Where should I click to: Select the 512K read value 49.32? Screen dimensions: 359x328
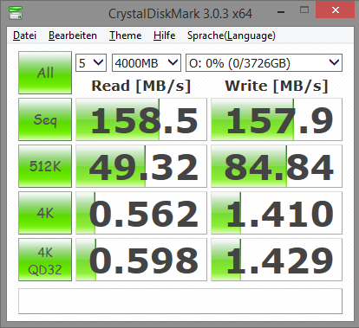coord(141,166)
